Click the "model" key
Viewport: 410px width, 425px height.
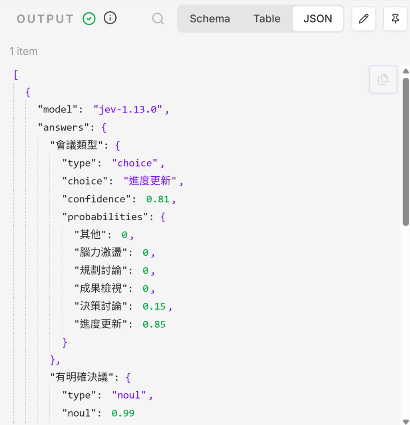click(x=58, y=109)
